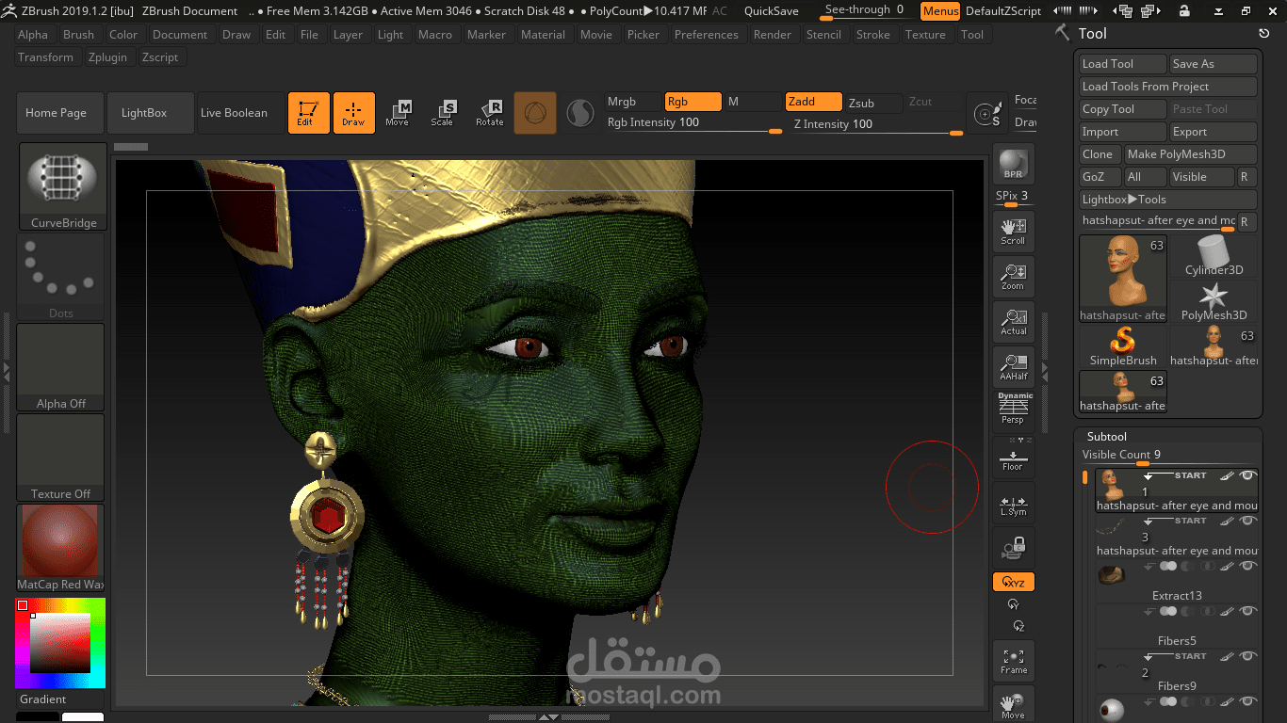Image resolution: width=1287 pixels, height=723 pixels.
Task: Open the Document menu
Action: (179, 35)
